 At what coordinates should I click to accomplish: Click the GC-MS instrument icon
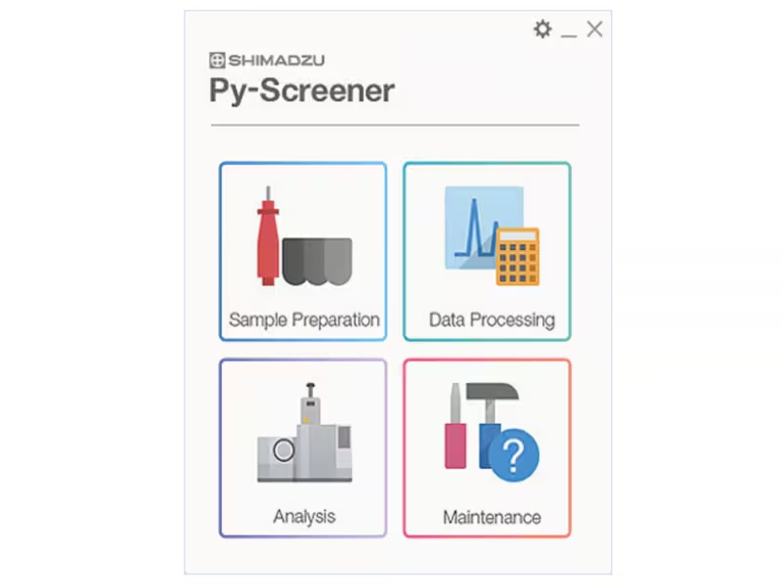tap(304, 433)
